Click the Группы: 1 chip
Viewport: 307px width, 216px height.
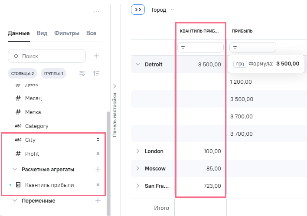[x=53, y=74]
